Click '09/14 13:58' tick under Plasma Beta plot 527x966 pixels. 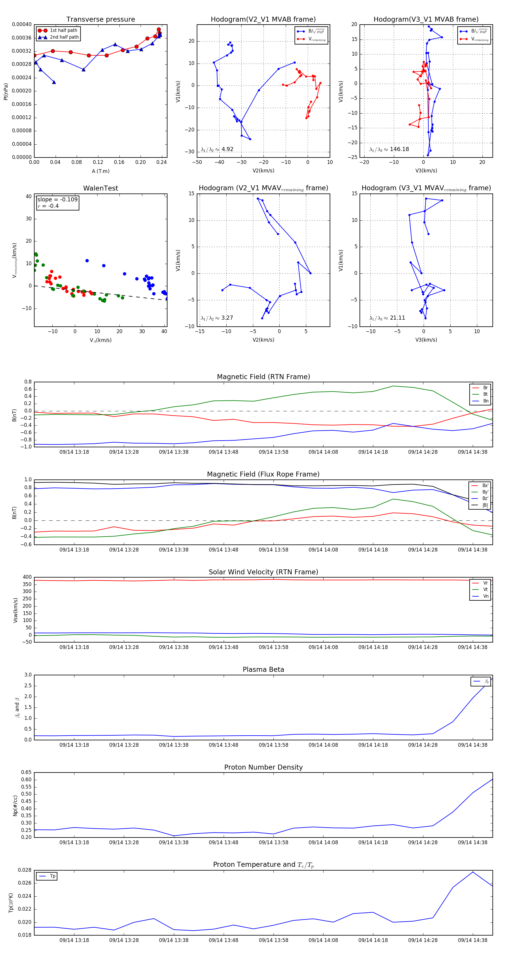point(273,745)
